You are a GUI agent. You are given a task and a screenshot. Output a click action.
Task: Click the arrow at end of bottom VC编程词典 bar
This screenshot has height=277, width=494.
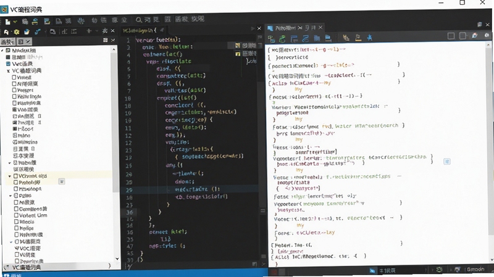click(x=110, y=266)
